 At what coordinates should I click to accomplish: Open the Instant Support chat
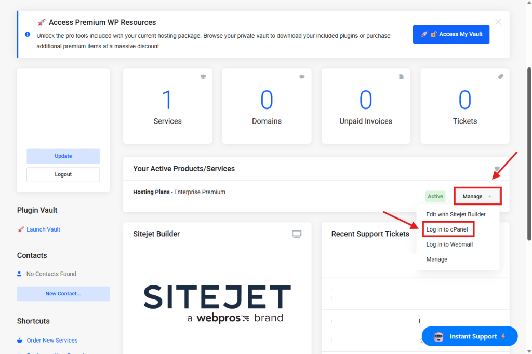click(x=470, y=336)
